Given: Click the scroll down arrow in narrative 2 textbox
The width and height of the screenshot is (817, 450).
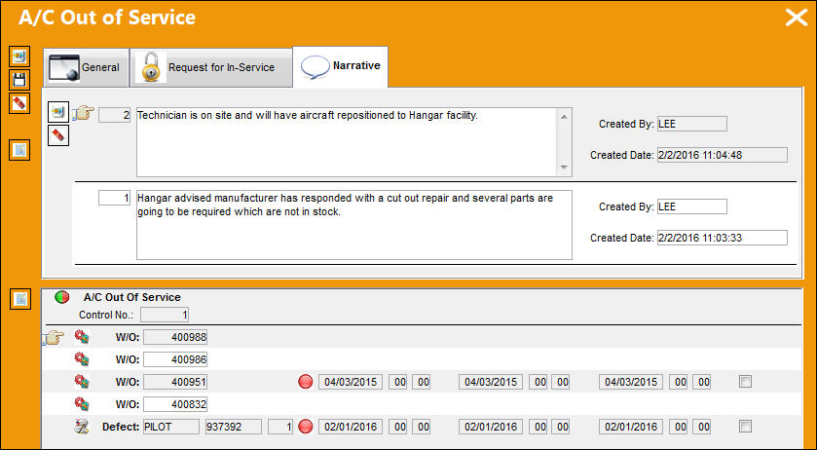Looking at the screenshot, I should click(x=564, y=168).
